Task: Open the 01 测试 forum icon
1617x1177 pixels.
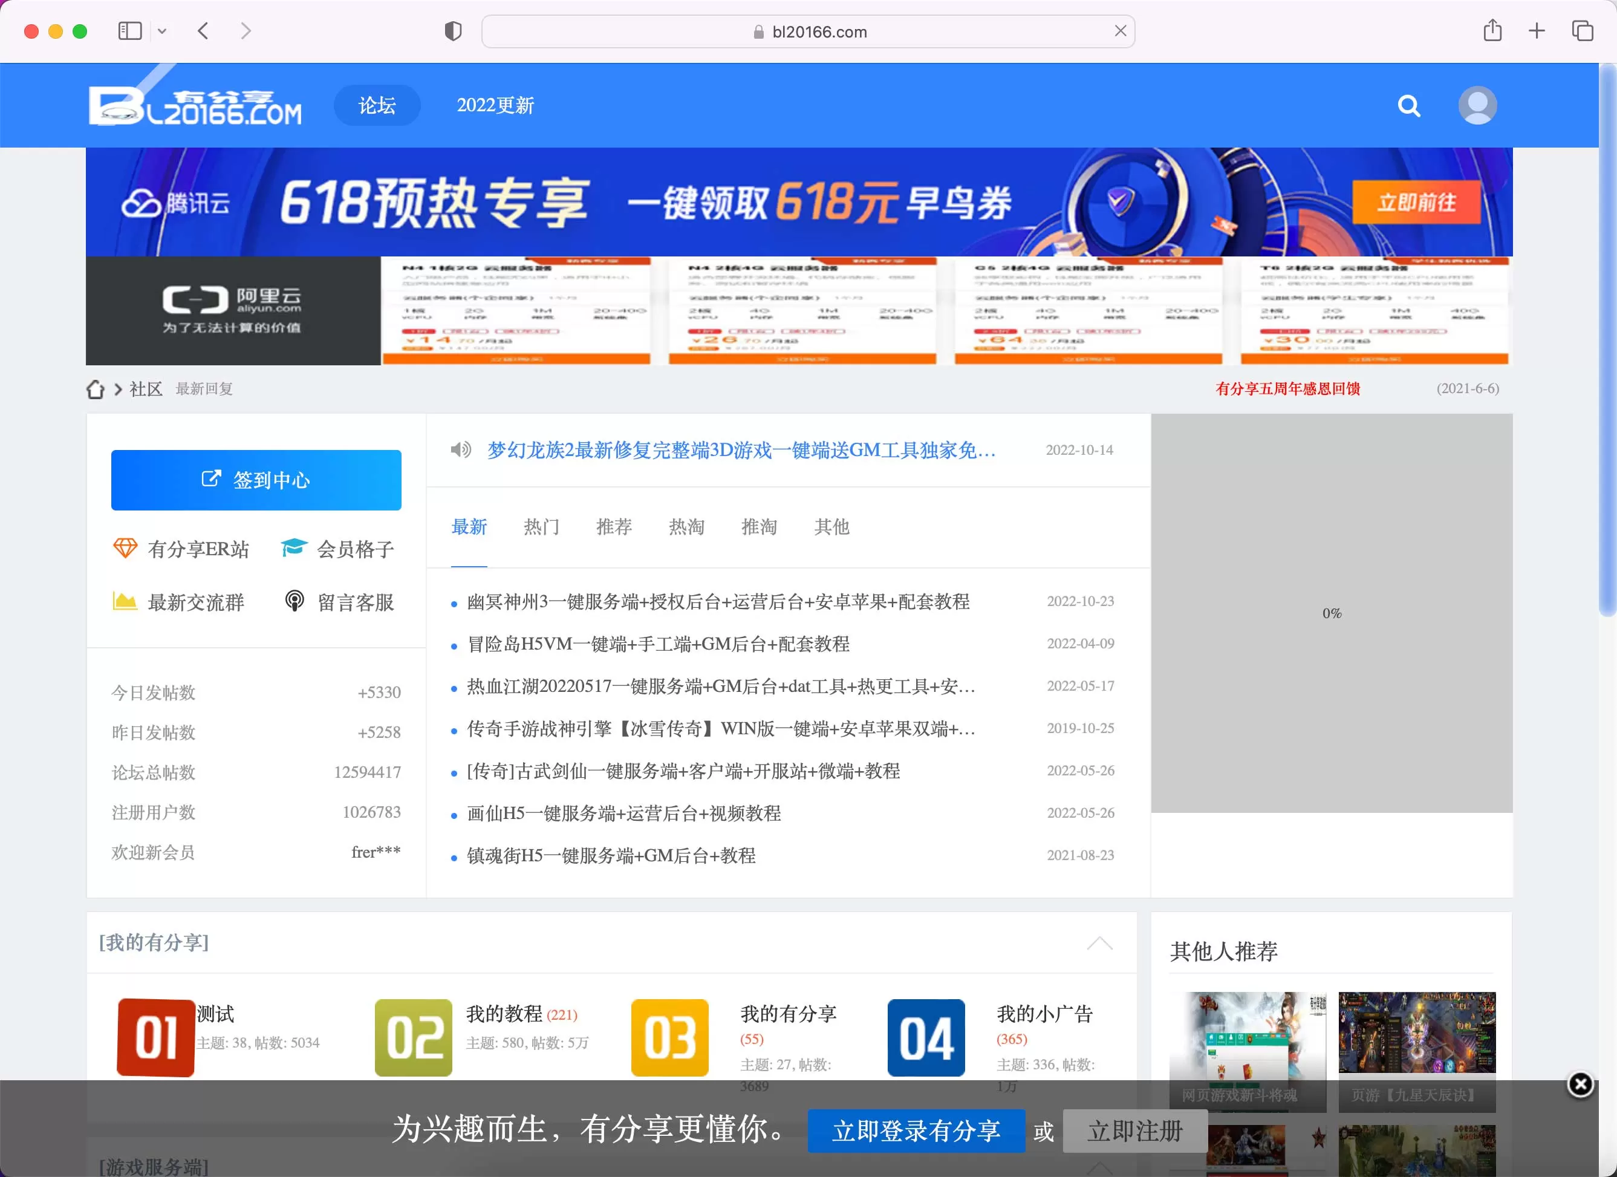Action: point(155,1037)
